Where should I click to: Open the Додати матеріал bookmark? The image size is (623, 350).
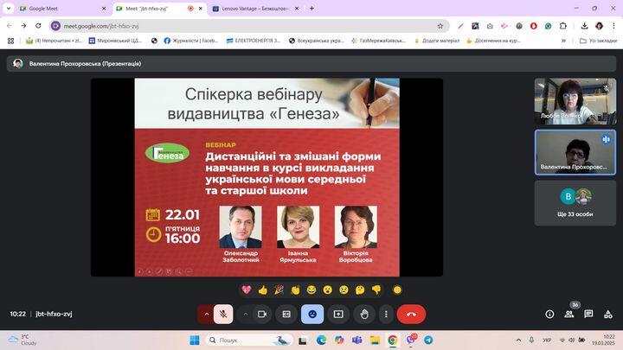(437, 41)
